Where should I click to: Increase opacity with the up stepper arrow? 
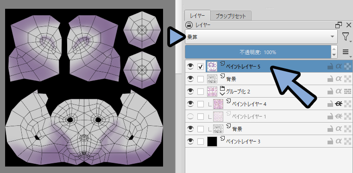pos(334,49)
